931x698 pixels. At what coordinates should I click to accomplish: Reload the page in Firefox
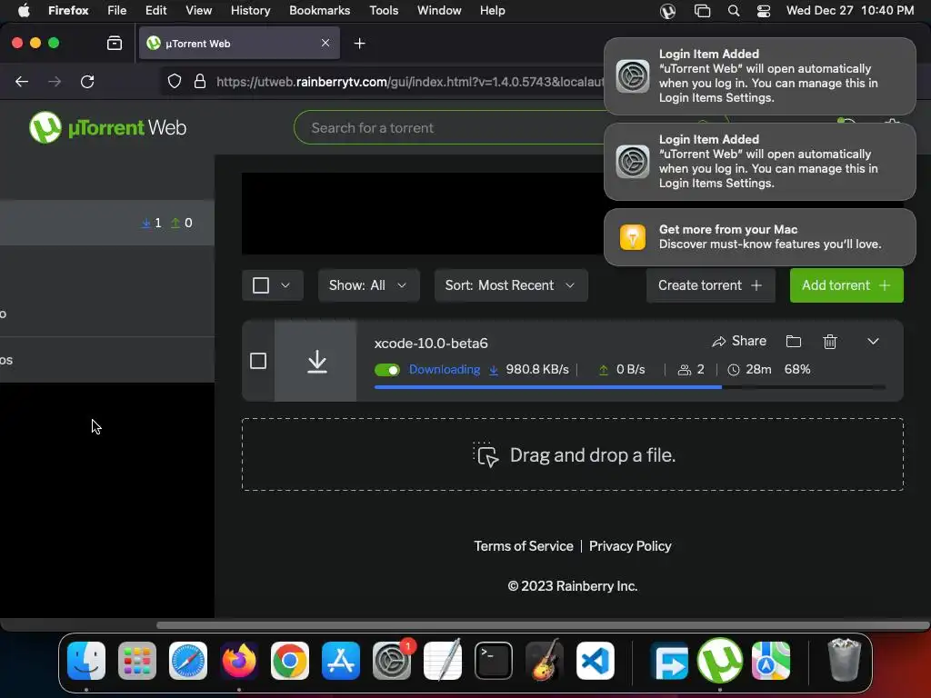click(x=87, y=81)
